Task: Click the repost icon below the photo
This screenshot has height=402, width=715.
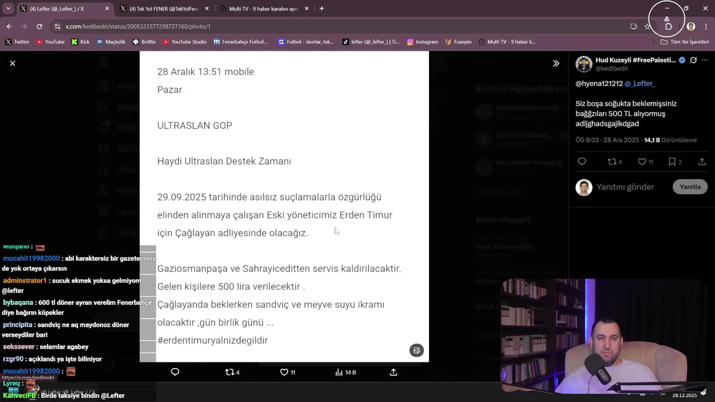Action: click(x=232, y=372)
